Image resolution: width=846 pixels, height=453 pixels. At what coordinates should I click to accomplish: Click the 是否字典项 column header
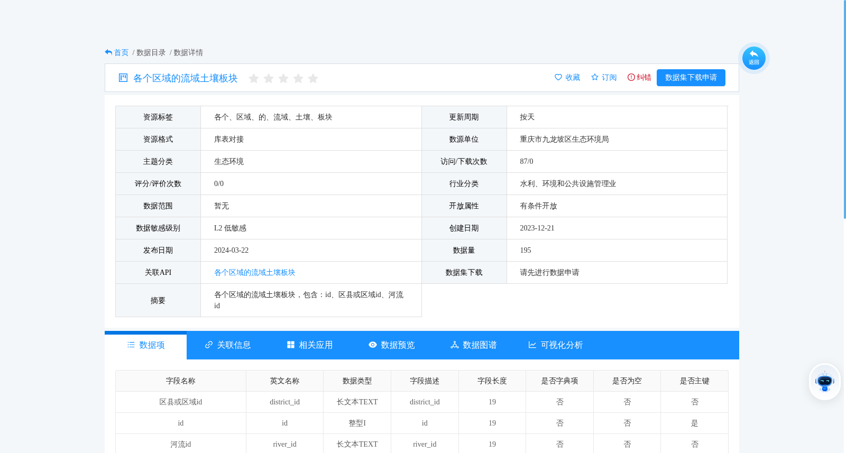click(x=559, y=381)
